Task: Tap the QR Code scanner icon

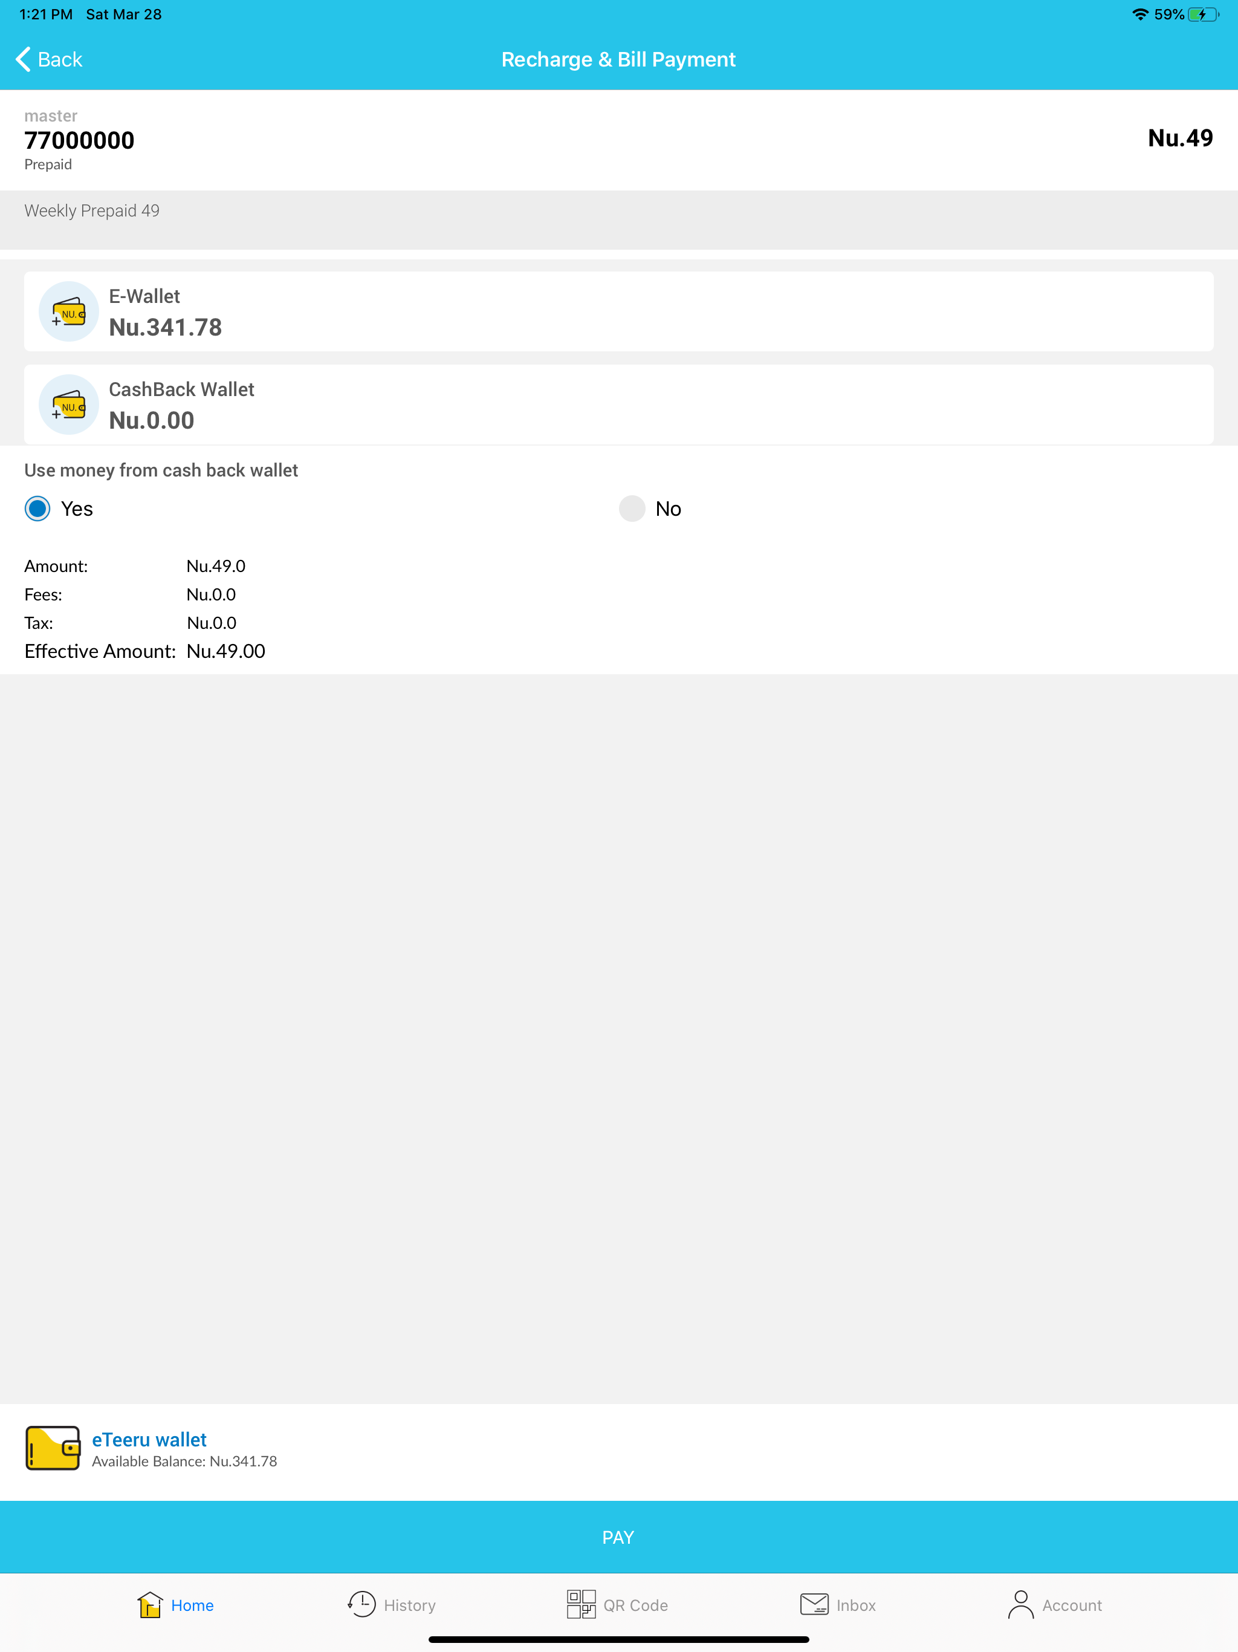Action: [581, 1604]
